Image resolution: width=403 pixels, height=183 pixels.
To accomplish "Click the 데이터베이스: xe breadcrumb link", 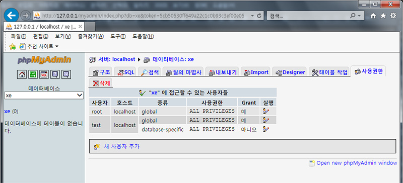I will click(x=173, y=59).
